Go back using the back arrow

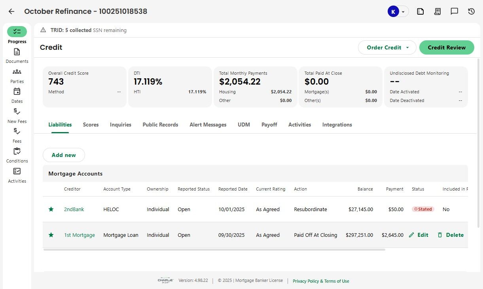click(11, 11)
